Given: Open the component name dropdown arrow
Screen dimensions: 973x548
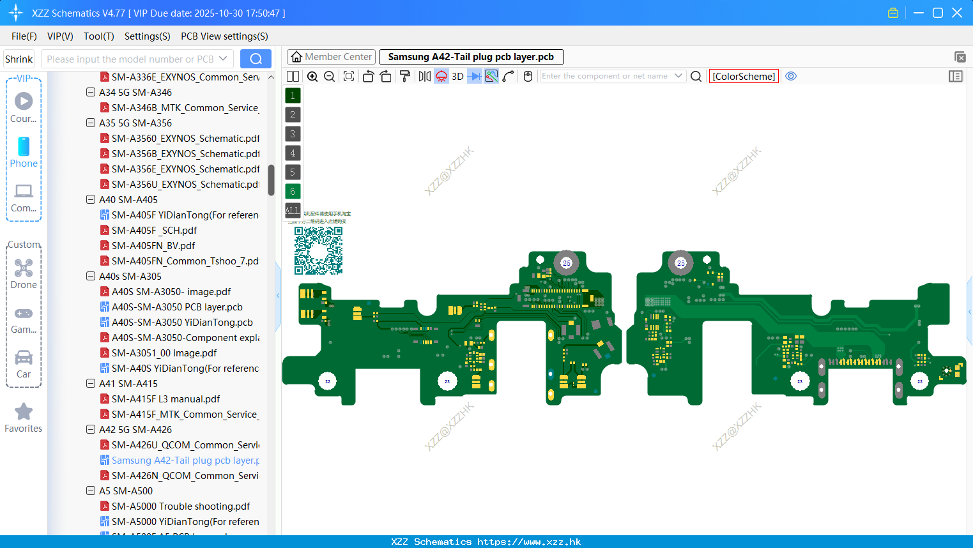Looking at the screenshot, I should click(678, 76).
